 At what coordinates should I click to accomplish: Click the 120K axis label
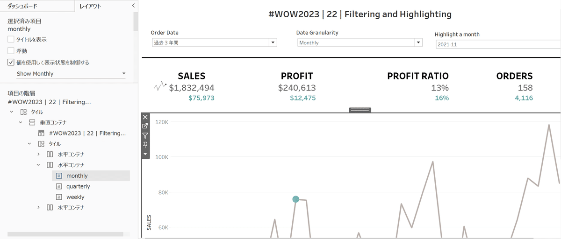pos(162,122)
